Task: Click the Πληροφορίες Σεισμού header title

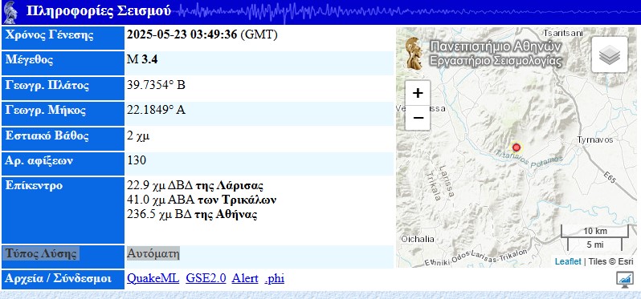Action: point(99,11)
